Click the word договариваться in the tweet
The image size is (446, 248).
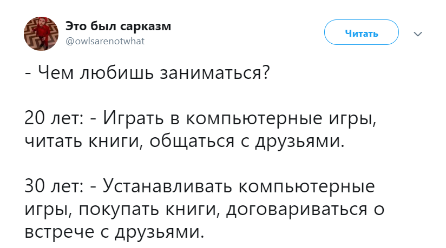point(297,210)
